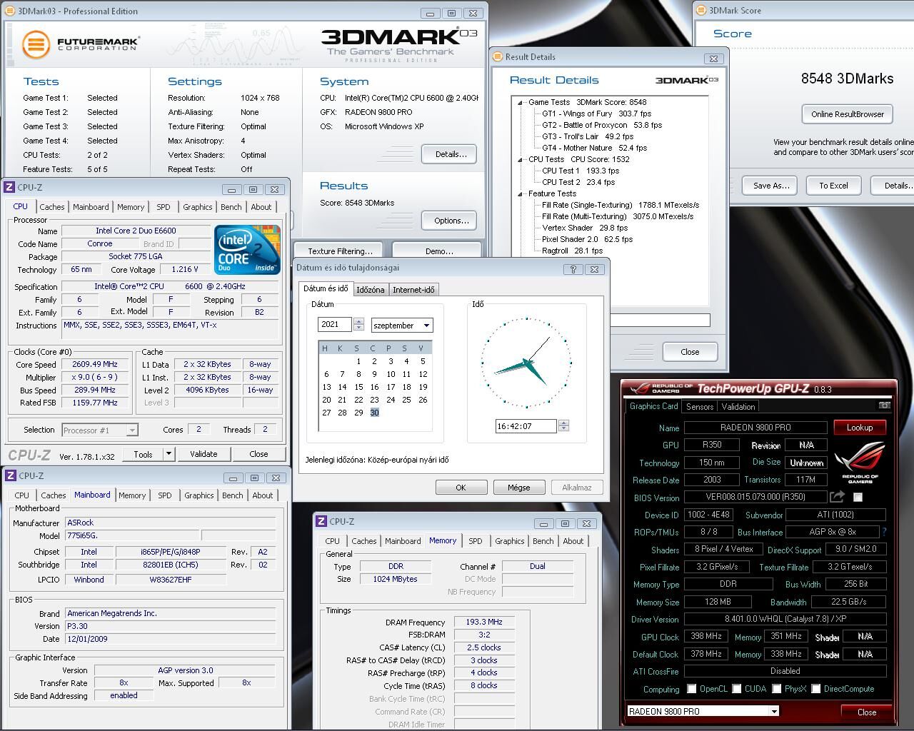Click the Texture Filtering... button
914x731 pixels.
(x=340, y=251)
